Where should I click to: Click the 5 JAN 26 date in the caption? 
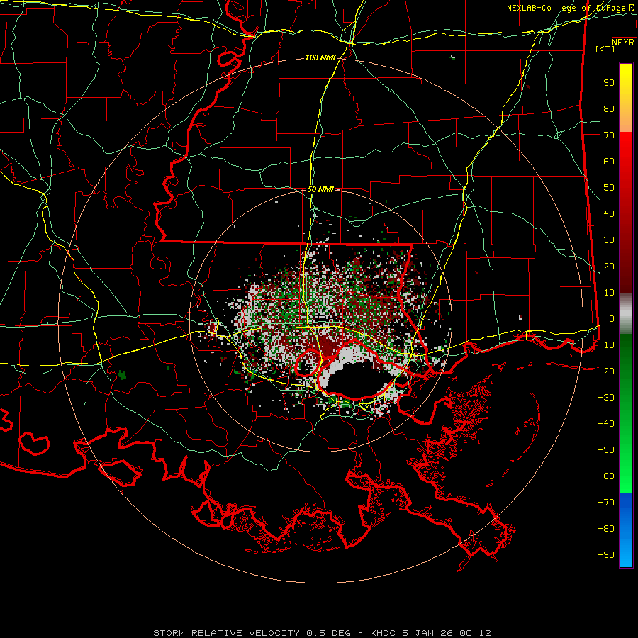[427, 633]
